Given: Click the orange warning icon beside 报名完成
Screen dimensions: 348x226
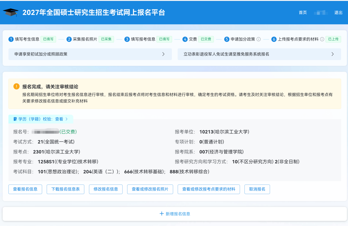Looking at the screenshot, I should [16, 86].
